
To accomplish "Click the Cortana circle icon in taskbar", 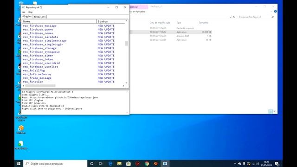I will click(92, 164).
